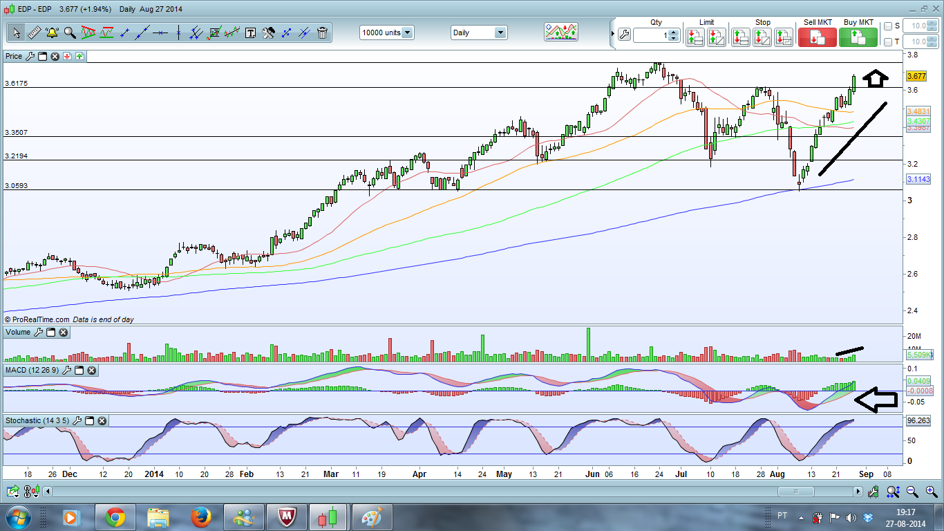
Task: Open the hammer and wrench settings tool
Action: 268,32
